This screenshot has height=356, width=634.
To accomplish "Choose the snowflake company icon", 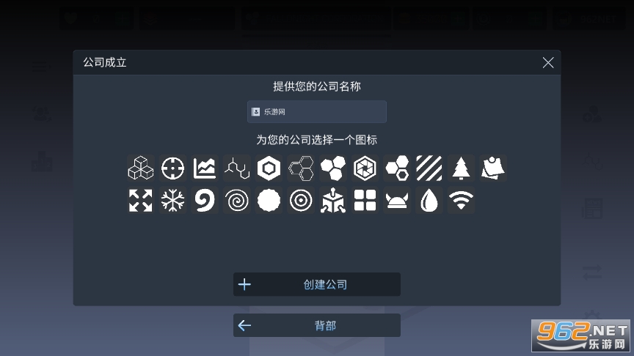I will 172,200.
